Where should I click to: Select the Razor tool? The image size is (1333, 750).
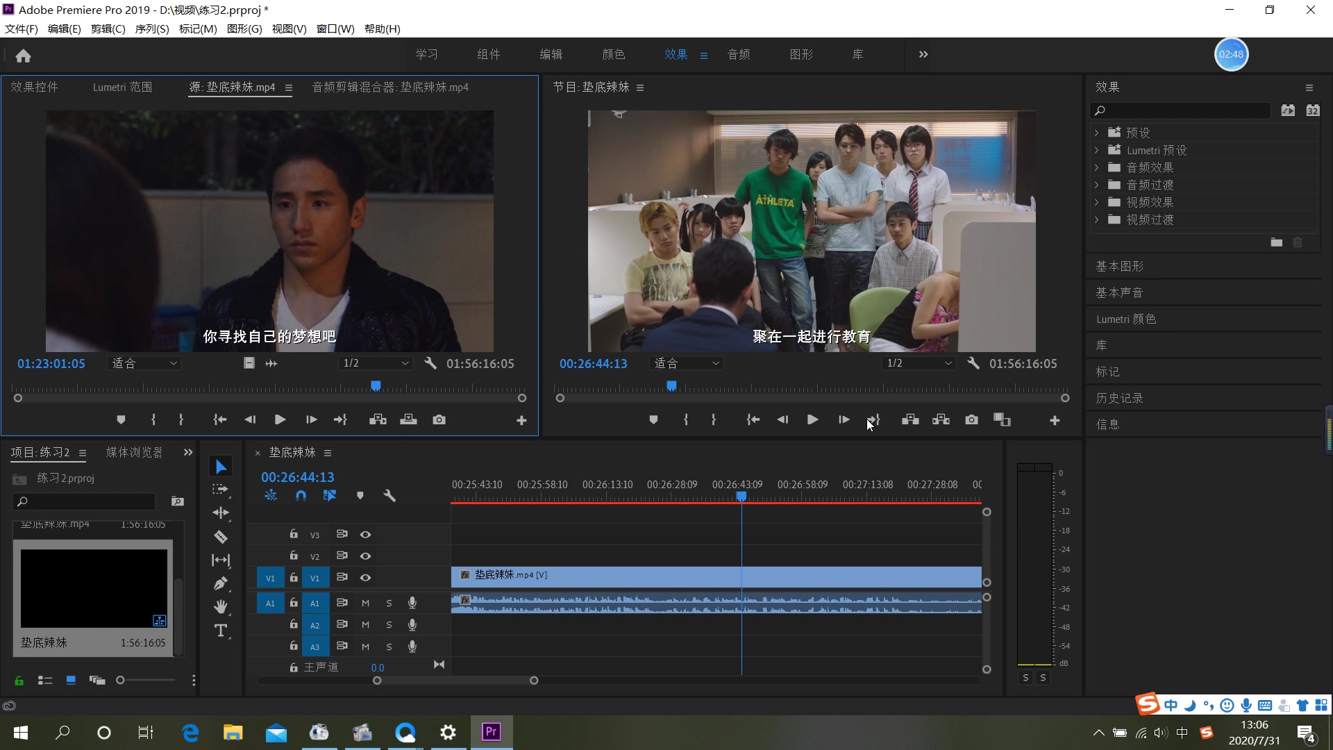[221, 537]
